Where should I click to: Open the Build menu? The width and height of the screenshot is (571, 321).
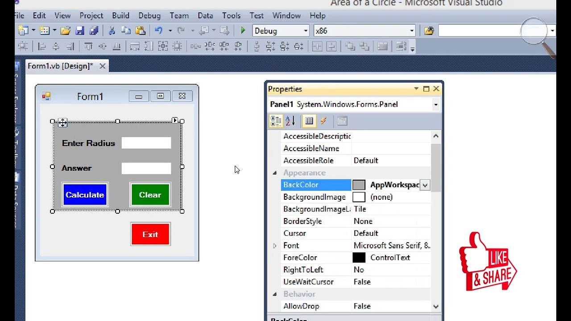[120, 16]
